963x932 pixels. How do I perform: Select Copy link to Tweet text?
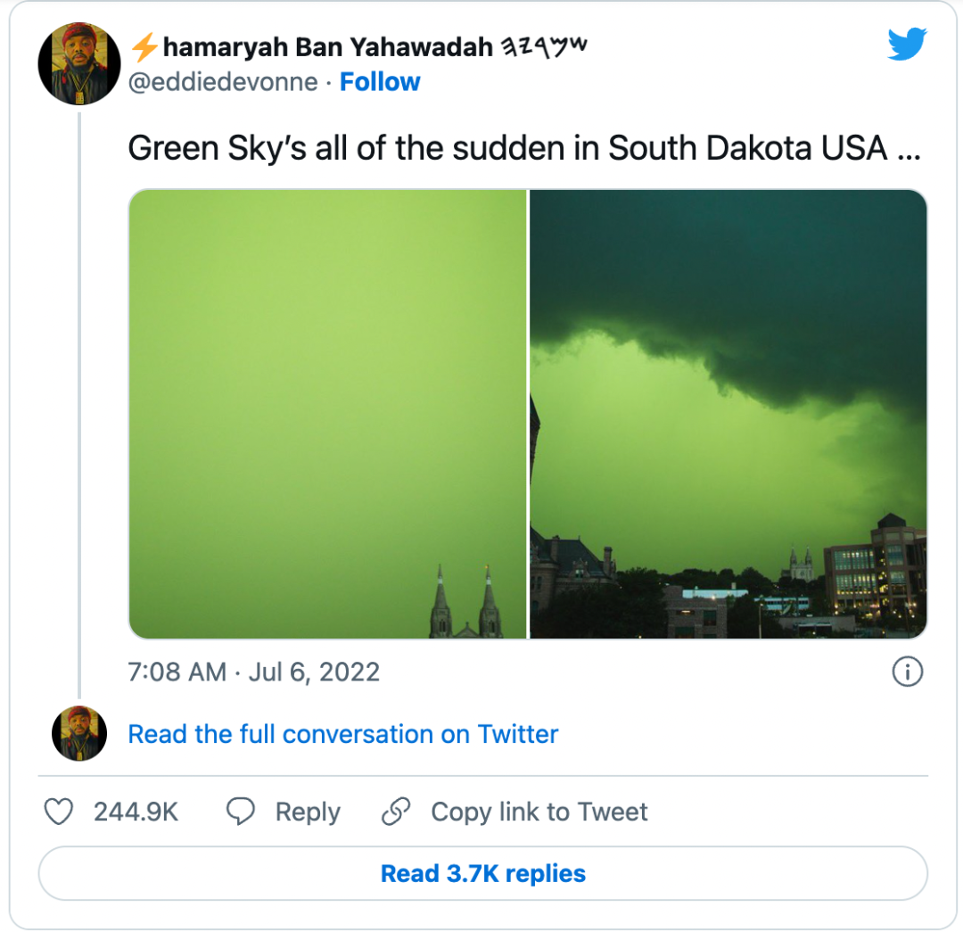point(539,812)
